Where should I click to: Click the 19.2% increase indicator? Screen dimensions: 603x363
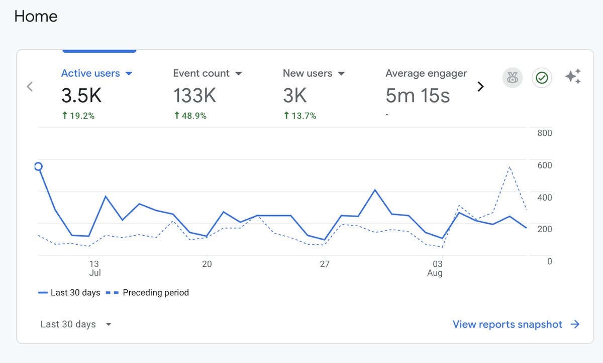78,115
